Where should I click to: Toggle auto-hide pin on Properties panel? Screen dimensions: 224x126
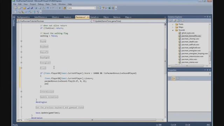[207, 70]
